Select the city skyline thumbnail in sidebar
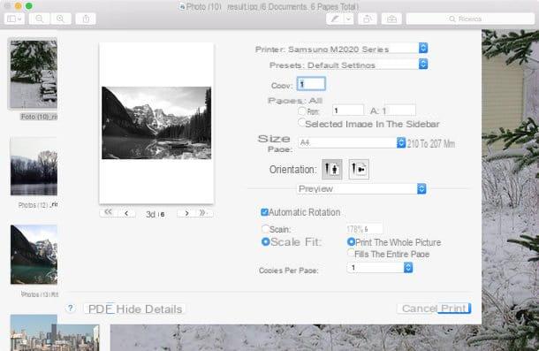This screenshot has height=351, width=539. click(55, 332)
